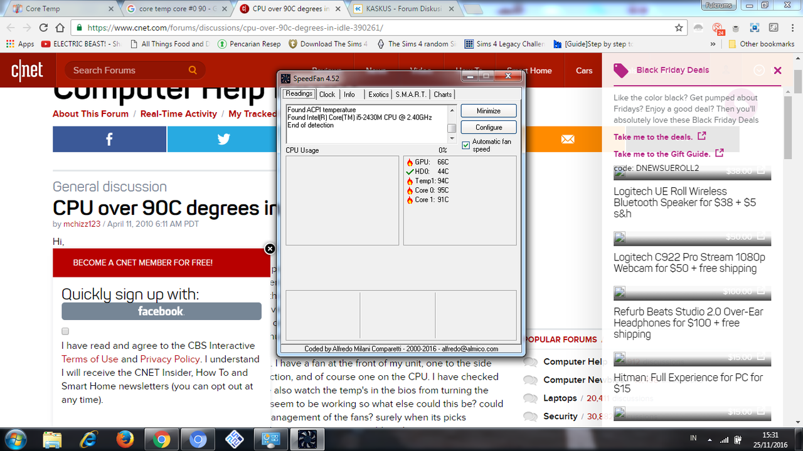The width and height of the screenshot is (803, 451).
Task: Click Take me to the Gift Guide link
Action: [x=669, y=153]
